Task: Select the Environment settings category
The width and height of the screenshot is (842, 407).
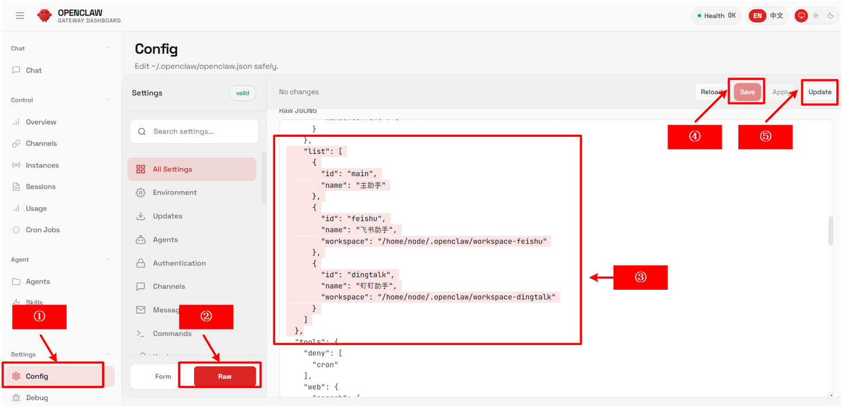Action: coord(174,193)
